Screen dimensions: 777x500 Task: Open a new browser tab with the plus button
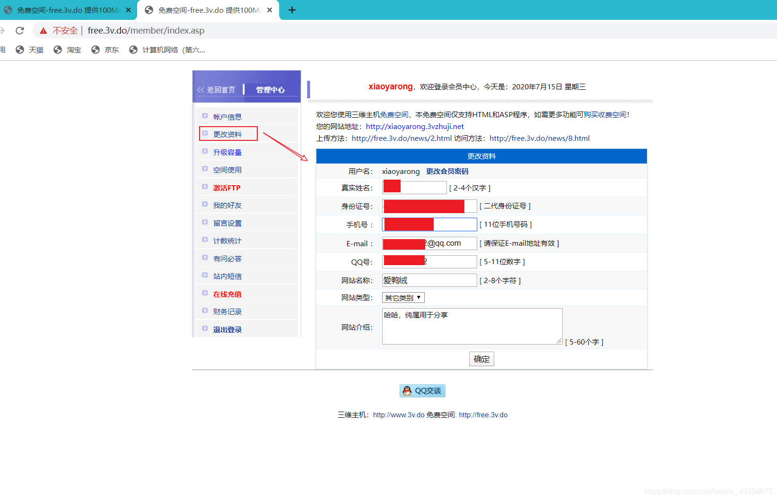pyautogui.click(x=292, y=10)
